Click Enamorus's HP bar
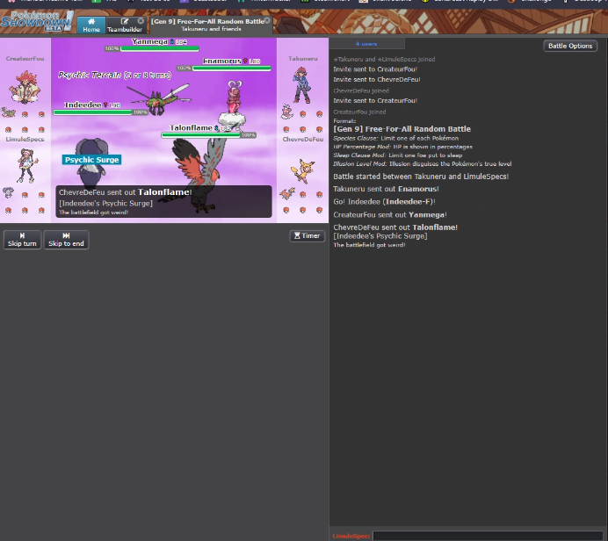The height and width of the screenshot is (541, 608). [231, 69]
